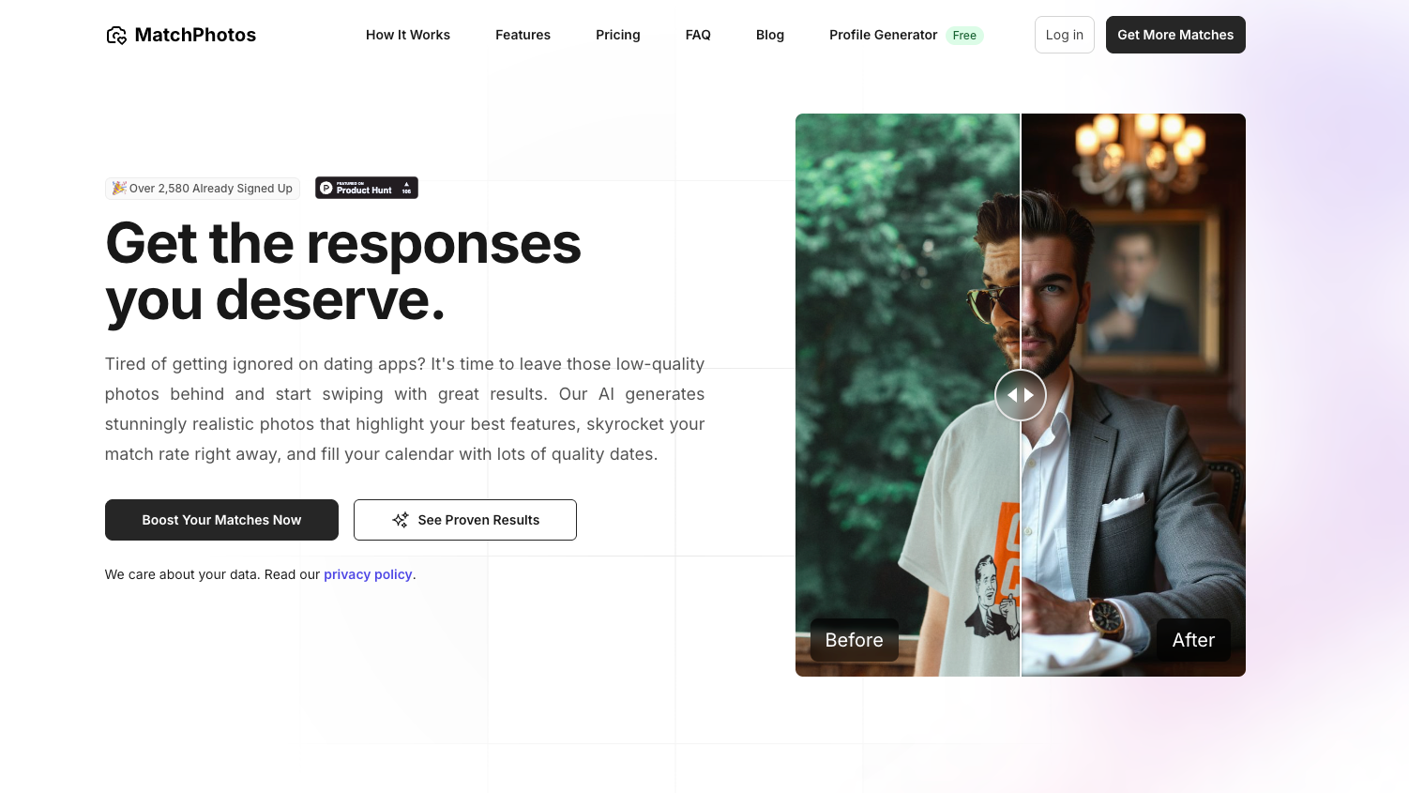Click the Before label on the photo

(x=855, y=640)
